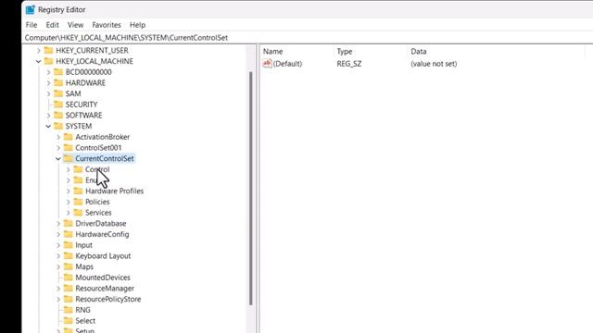Click the Maps folder icon
Screen dimensions: 593x333
(x=68, y=266)
